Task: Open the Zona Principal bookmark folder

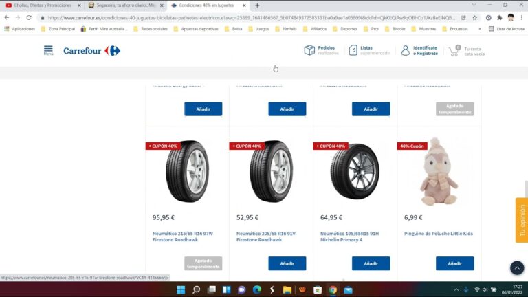Action: (58, 29)
